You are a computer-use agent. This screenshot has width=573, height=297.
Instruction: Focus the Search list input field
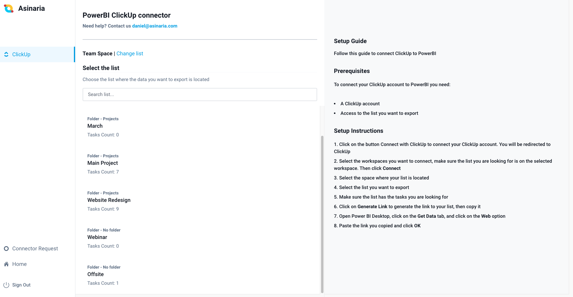pos(200,95)
